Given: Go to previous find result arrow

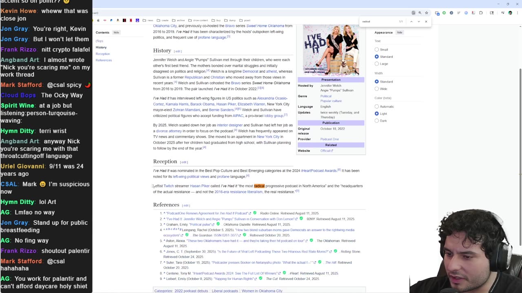Looking at the screenshot, I should click(x=411, y=22).
